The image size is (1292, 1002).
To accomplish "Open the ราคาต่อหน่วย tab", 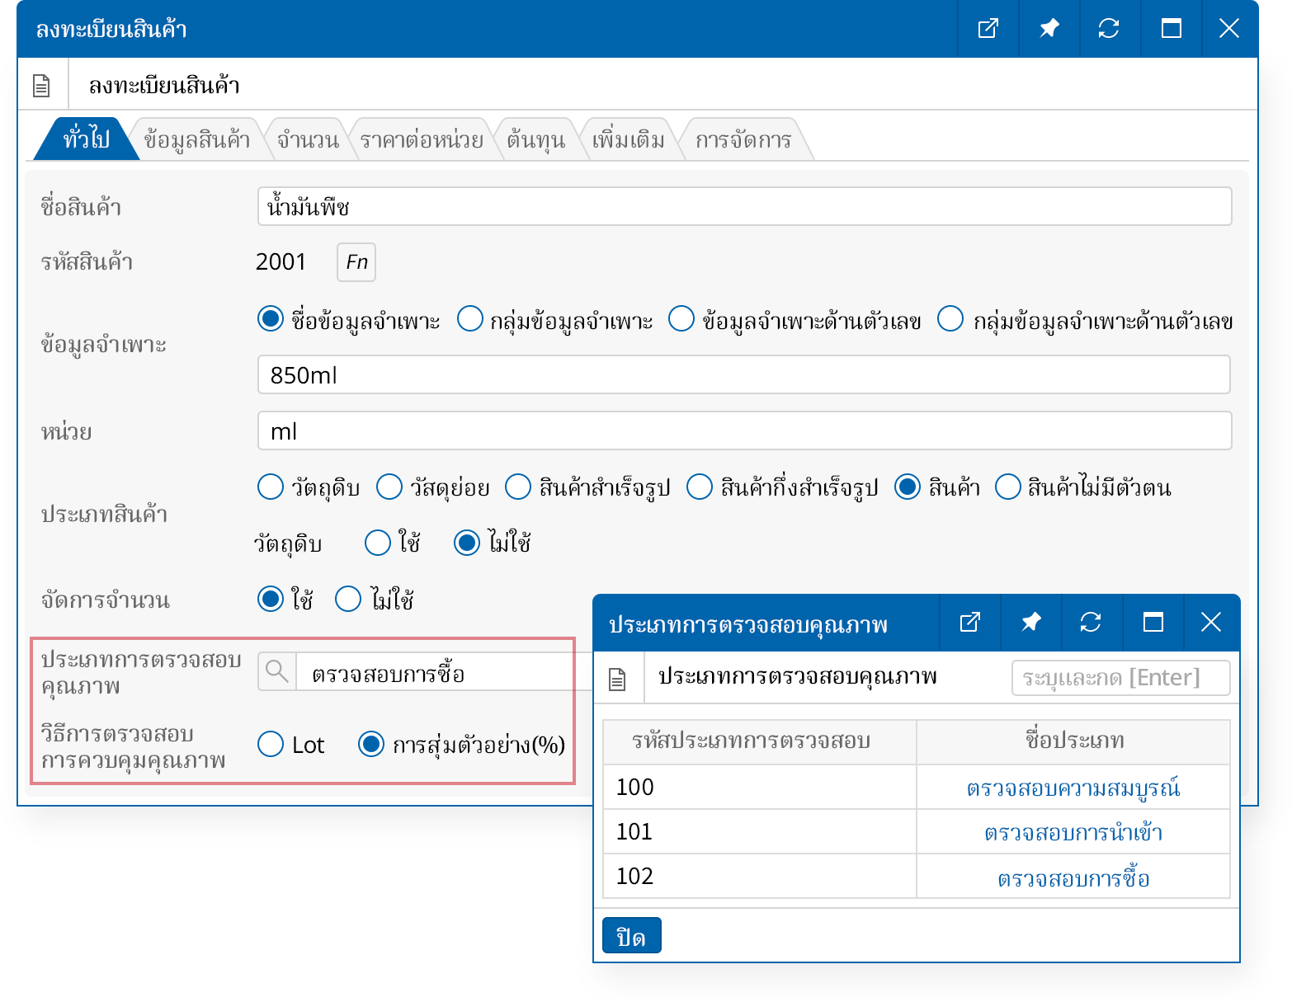I will click(x=421, y=140).
